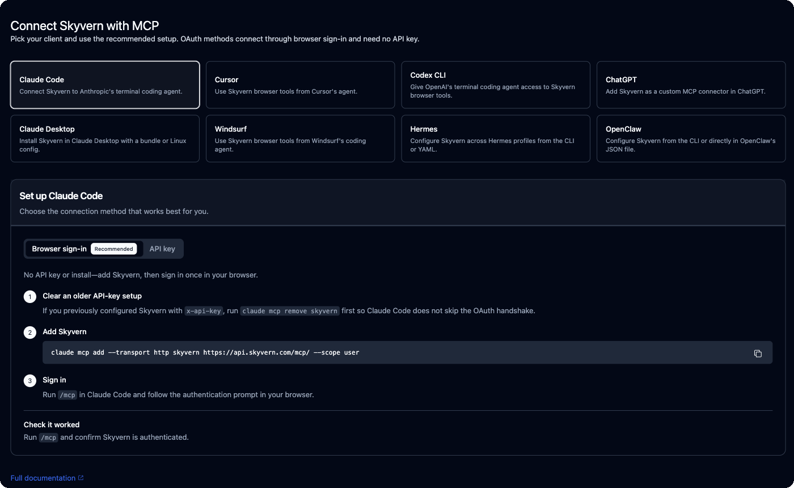Image resolution: width=794 pixels, height=488 pixels.
Task: Click the text starting 'Pick your client and use'
Action: pos(215,39)
